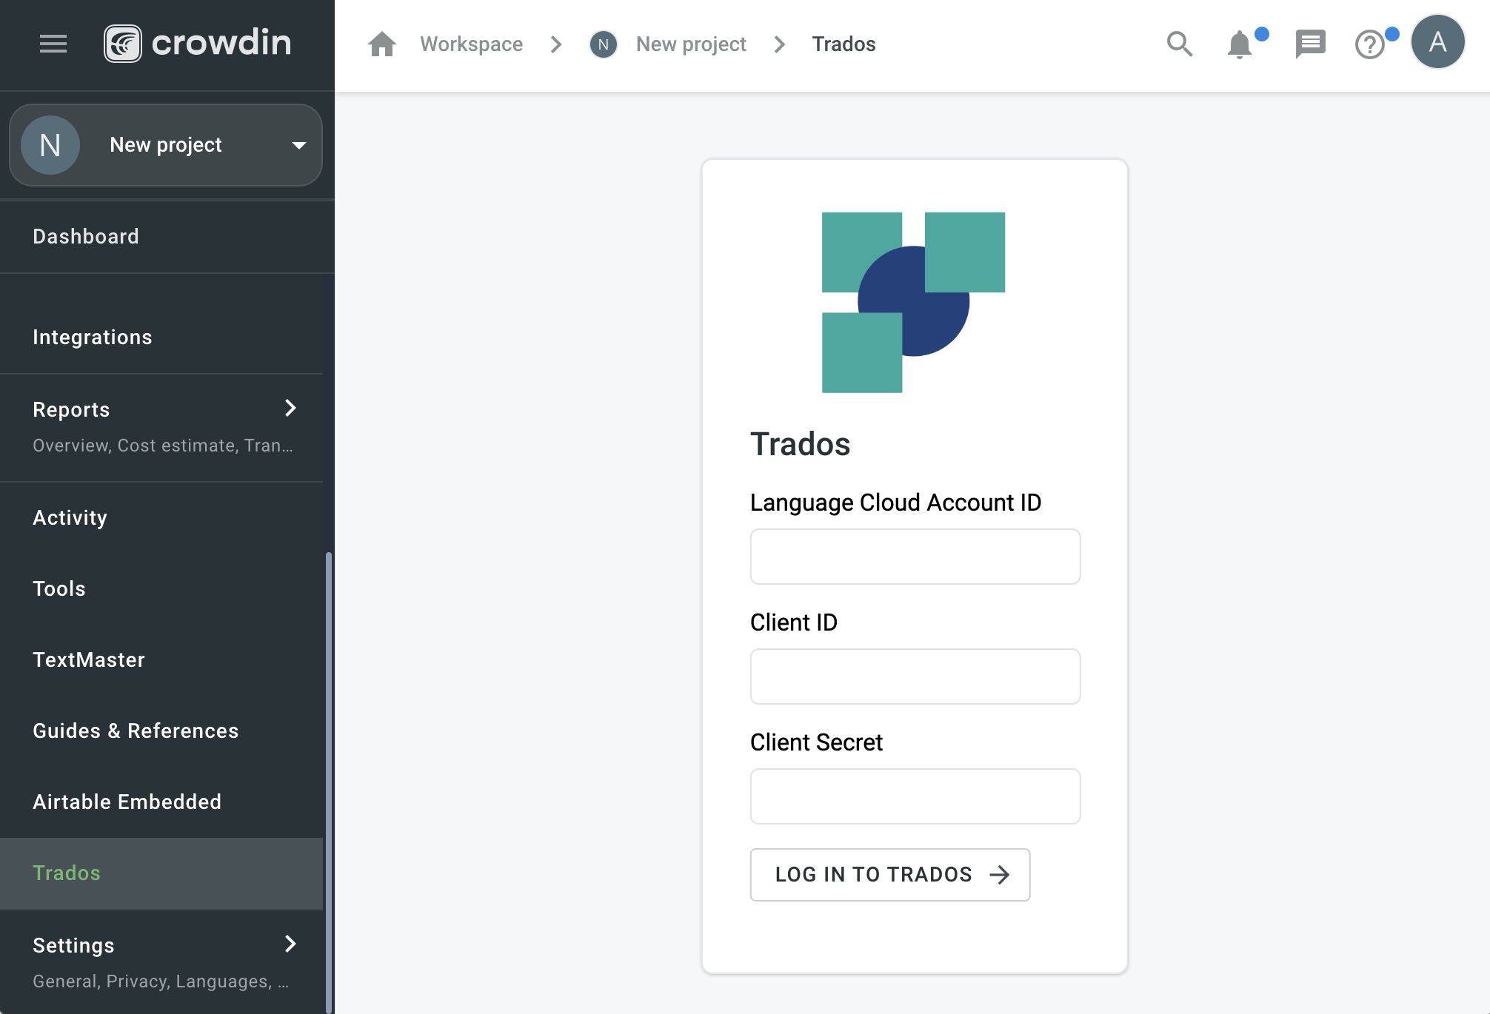
Task: Open notifications bell icon
Action: 1240,44
